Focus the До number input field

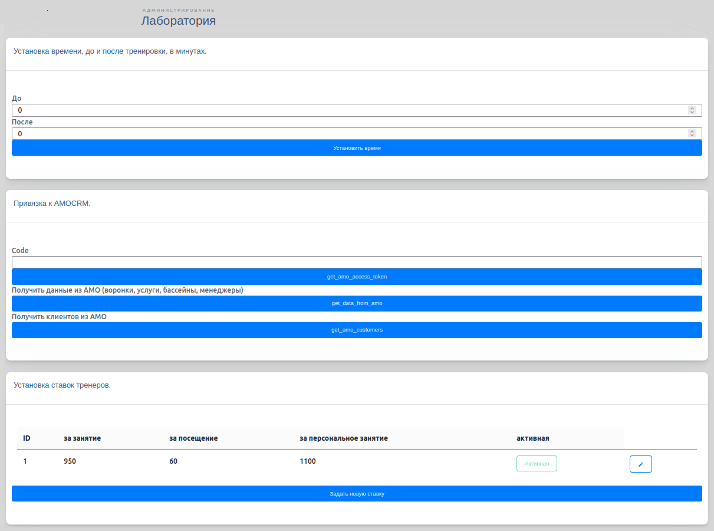[348, 110]
